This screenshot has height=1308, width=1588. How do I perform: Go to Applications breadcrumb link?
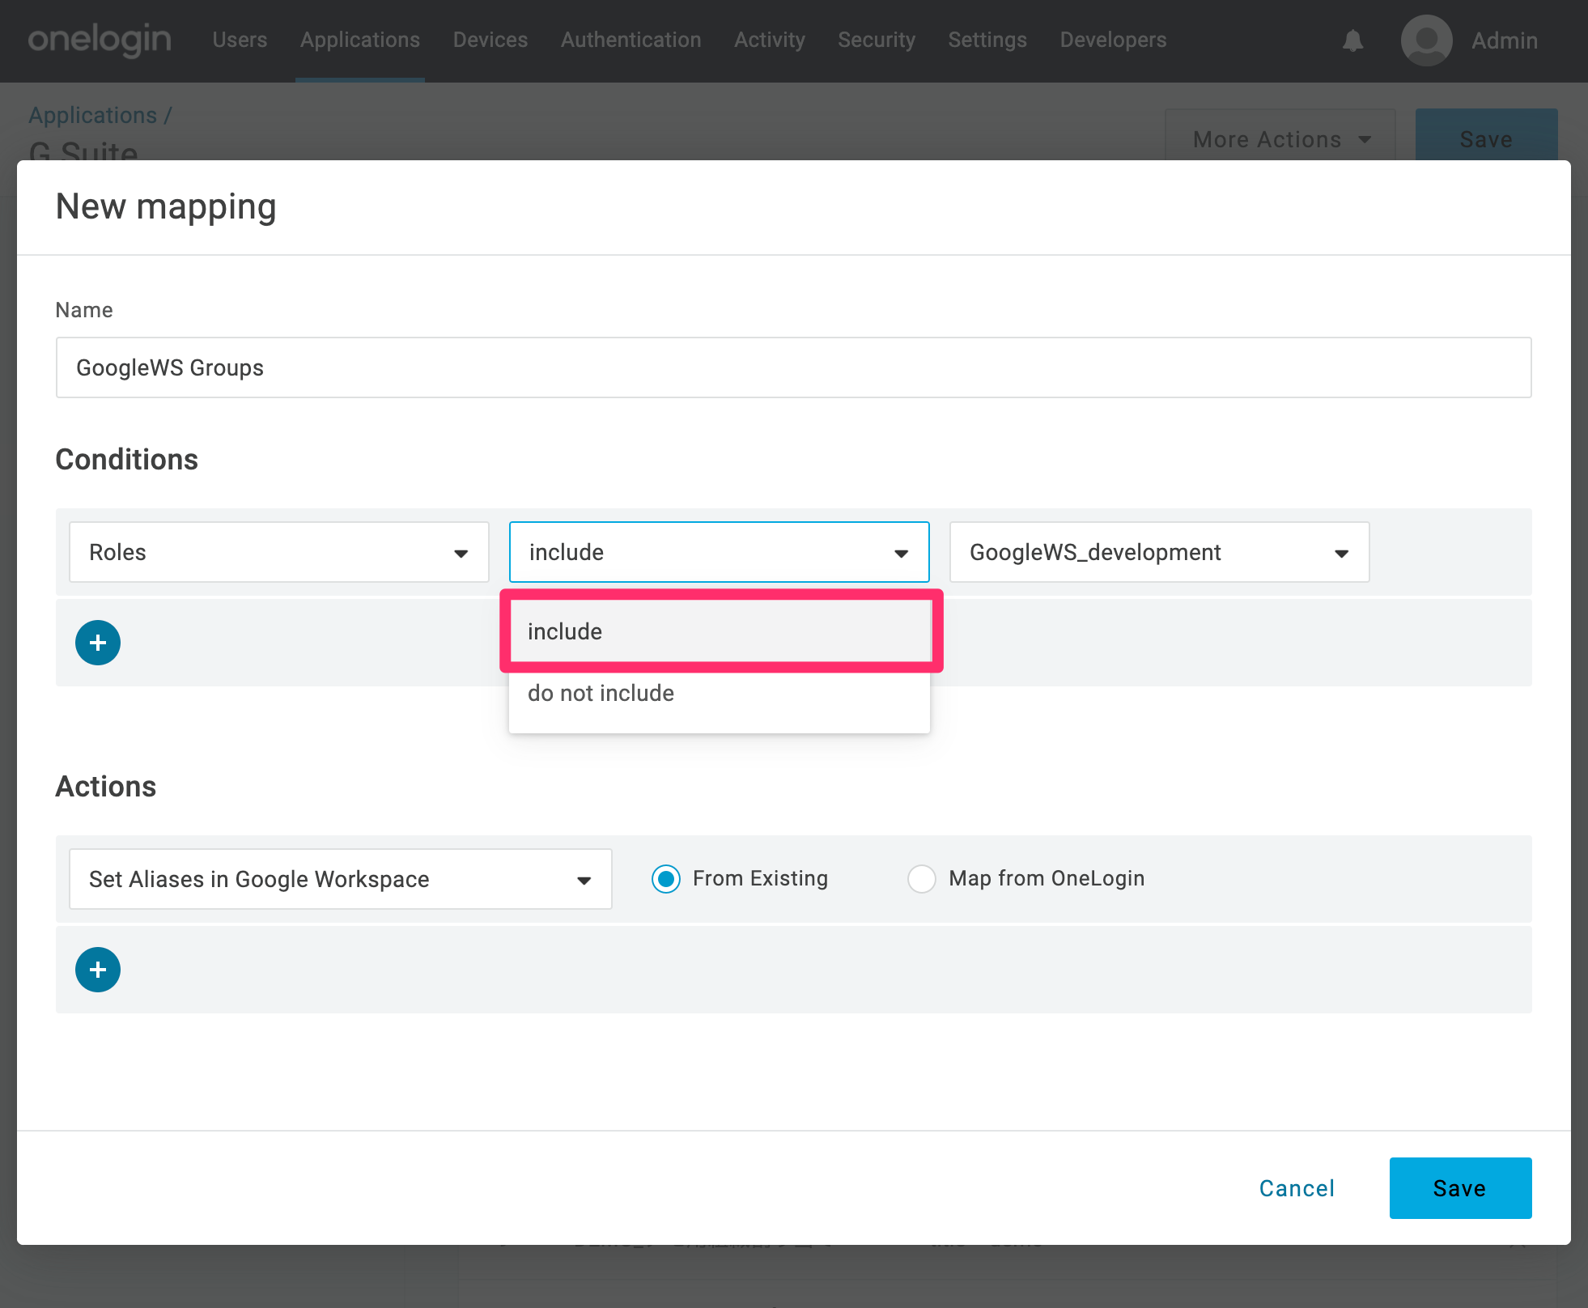(x=93, y=115)
